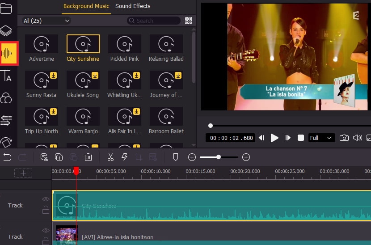Switch to Sound Effects tab
The image size is (371, 245).
pos(133,6)
